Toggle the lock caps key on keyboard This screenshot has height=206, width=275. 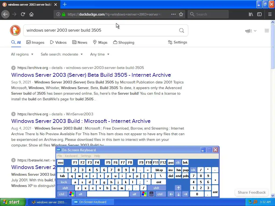[64, 182]
